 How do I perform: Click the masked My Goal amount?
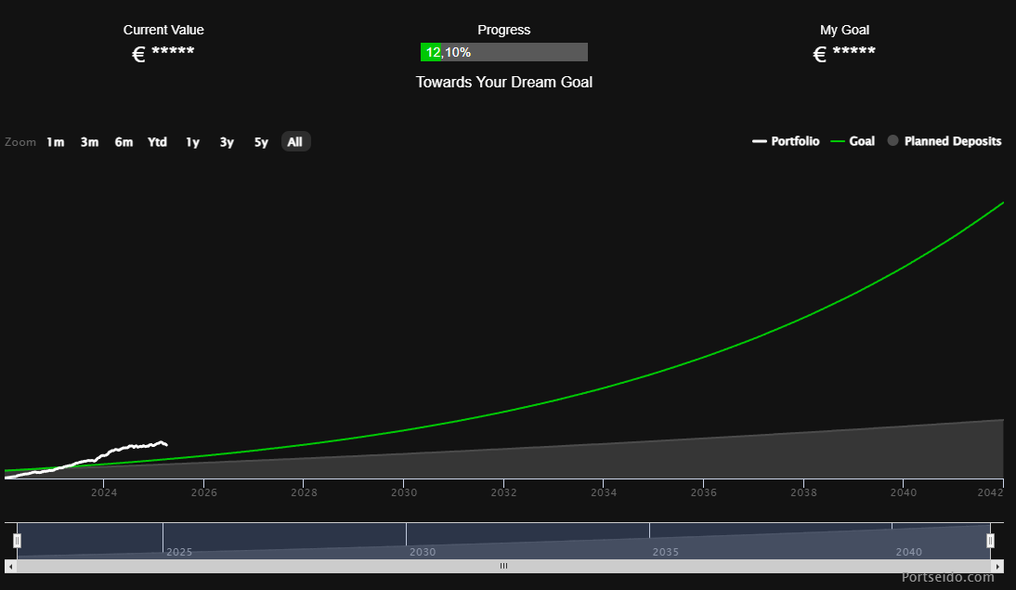[844, 53]
